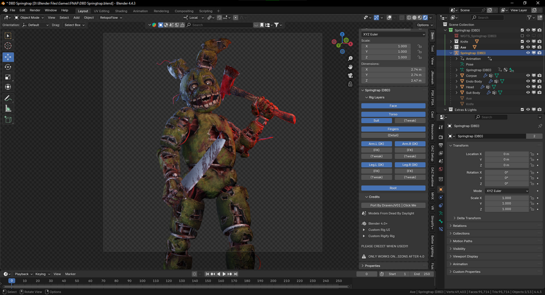Expand the Motion Paths panel
Screen dimensions: 545x295
tap(463, 241)
